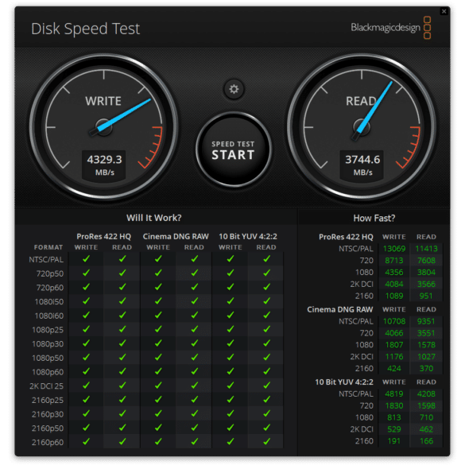Click the ProRes 1080 write value 4356
Screen dimensions: 465x465
[393, 272]
